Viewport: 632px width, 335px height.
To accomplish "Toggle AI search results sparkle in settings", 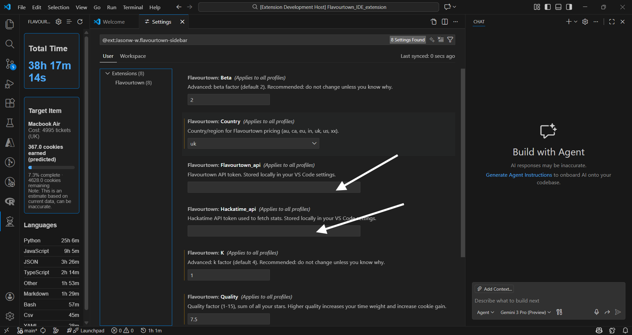I will 432,40.
